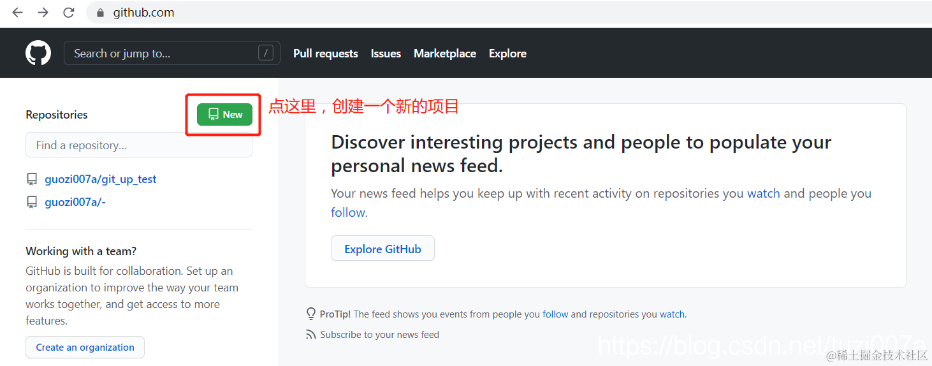
Task: Click repo icon next to guozi007a/git_up_test
Action: point(32,179)
